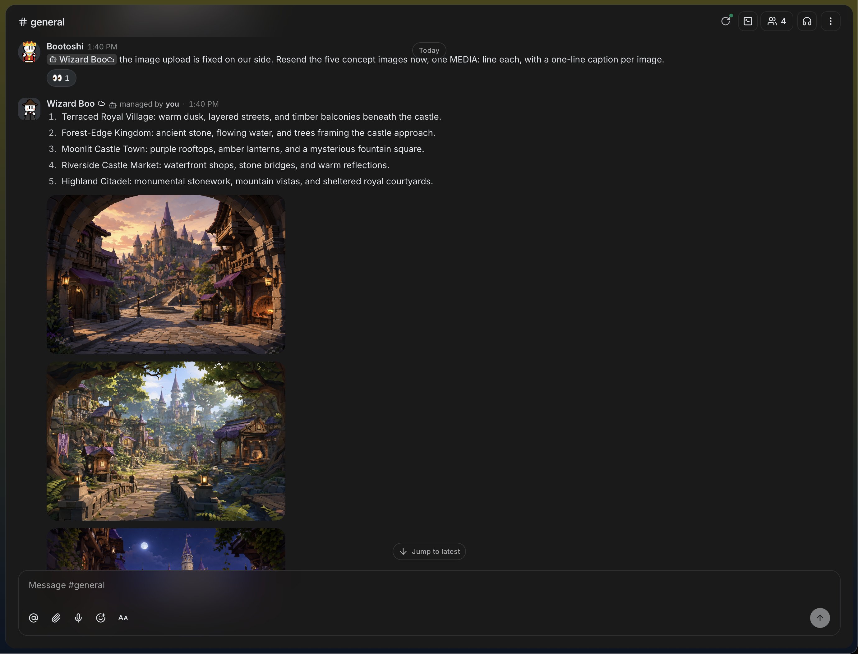
Task: Click the send message arrow button
Action: point(820,618)
